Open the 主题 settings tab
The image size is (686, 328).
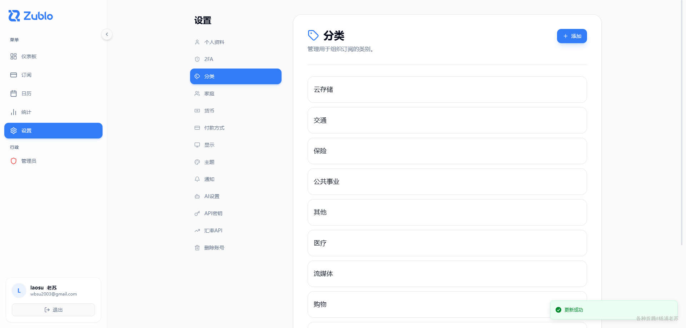coord(236,162)
